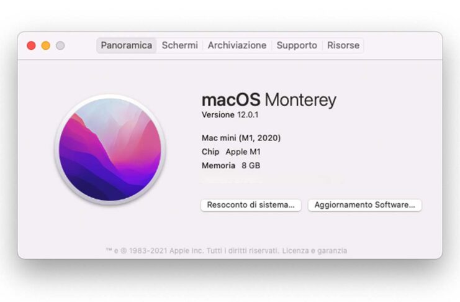Click the macOS Monterey wallpaper logo
This screenshot has height=302, width=460.
point(110,149)
